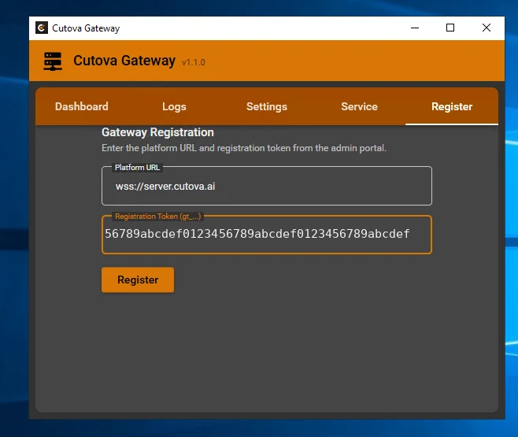The height and width of the screenshot is (437, 518).
Task: Click the Cutova app icon in title bar
Action: click(x=42, y=28)
